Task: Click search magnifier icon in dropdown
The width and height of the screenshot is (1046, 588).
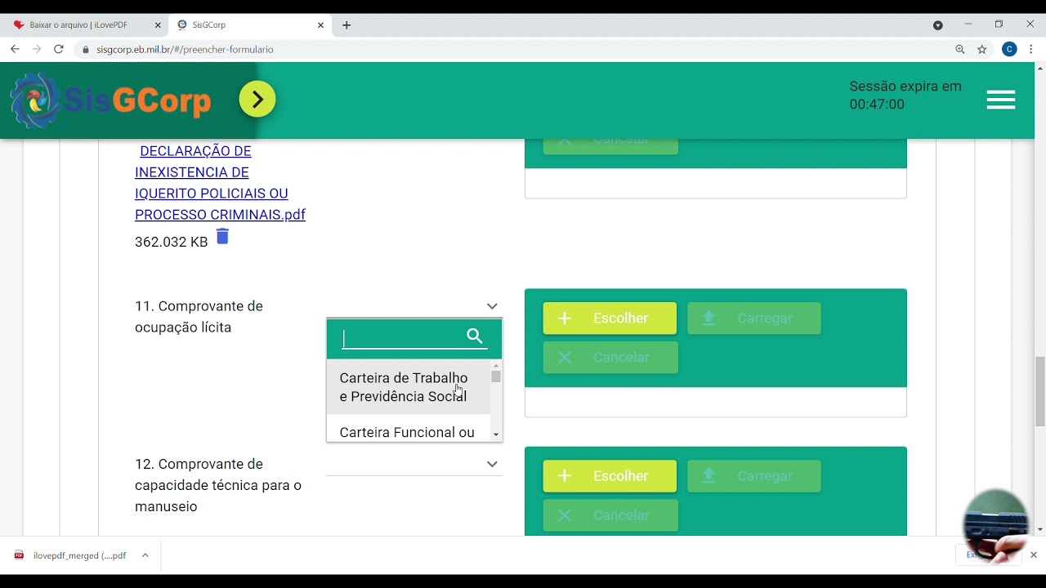Action: pos(475,336)
